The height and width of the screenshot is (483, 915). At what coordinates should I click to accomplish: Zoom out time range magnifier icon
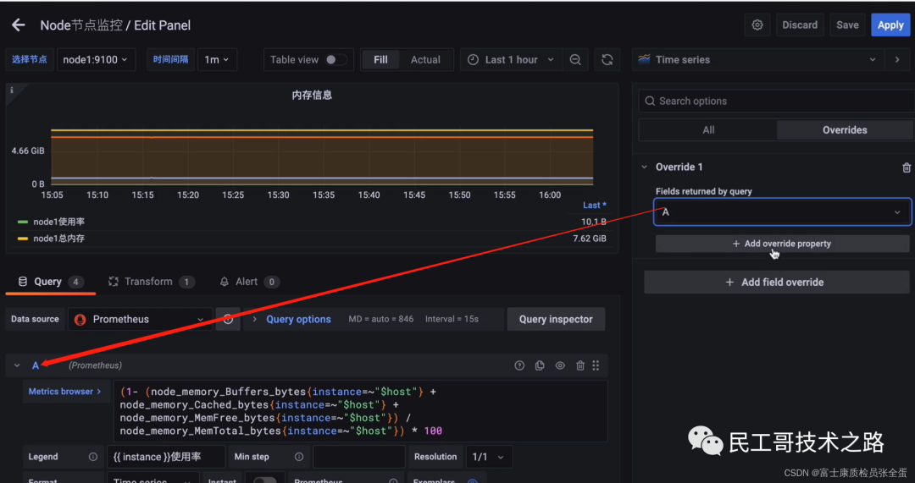coord(574,59)
